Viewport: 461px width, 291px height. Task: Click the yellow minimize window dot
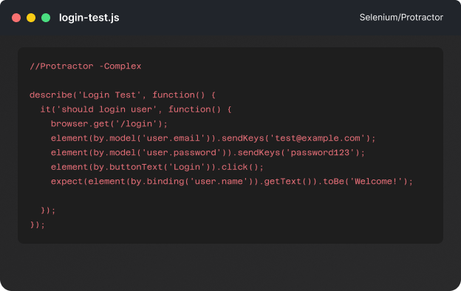coord(31,18)
